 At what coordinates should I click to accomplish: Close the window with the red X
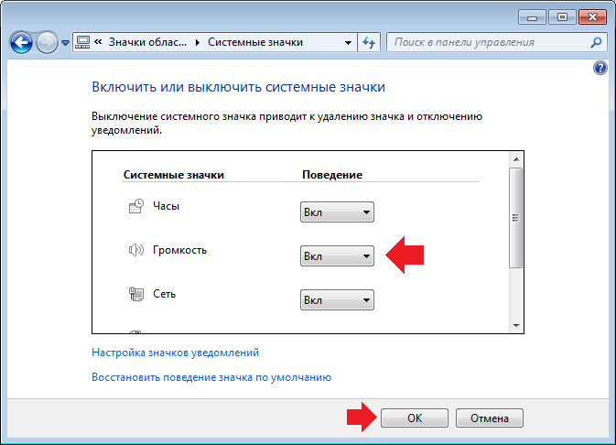pyautogui.click(x=592, y=17)
